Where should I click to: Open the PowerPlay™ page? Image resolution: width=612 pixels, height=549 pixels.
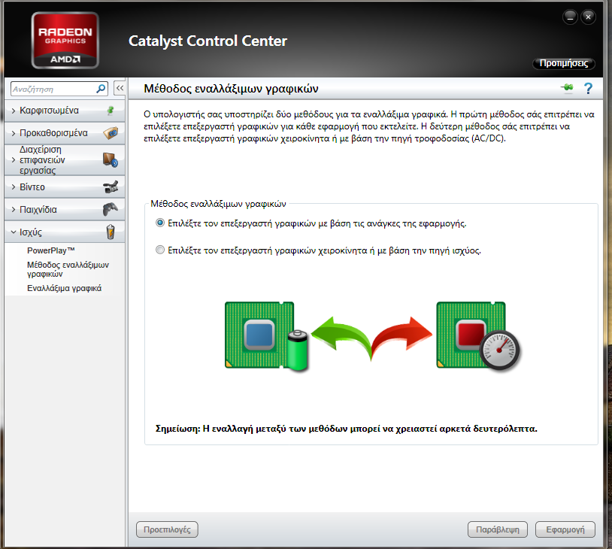coord(50,250)
